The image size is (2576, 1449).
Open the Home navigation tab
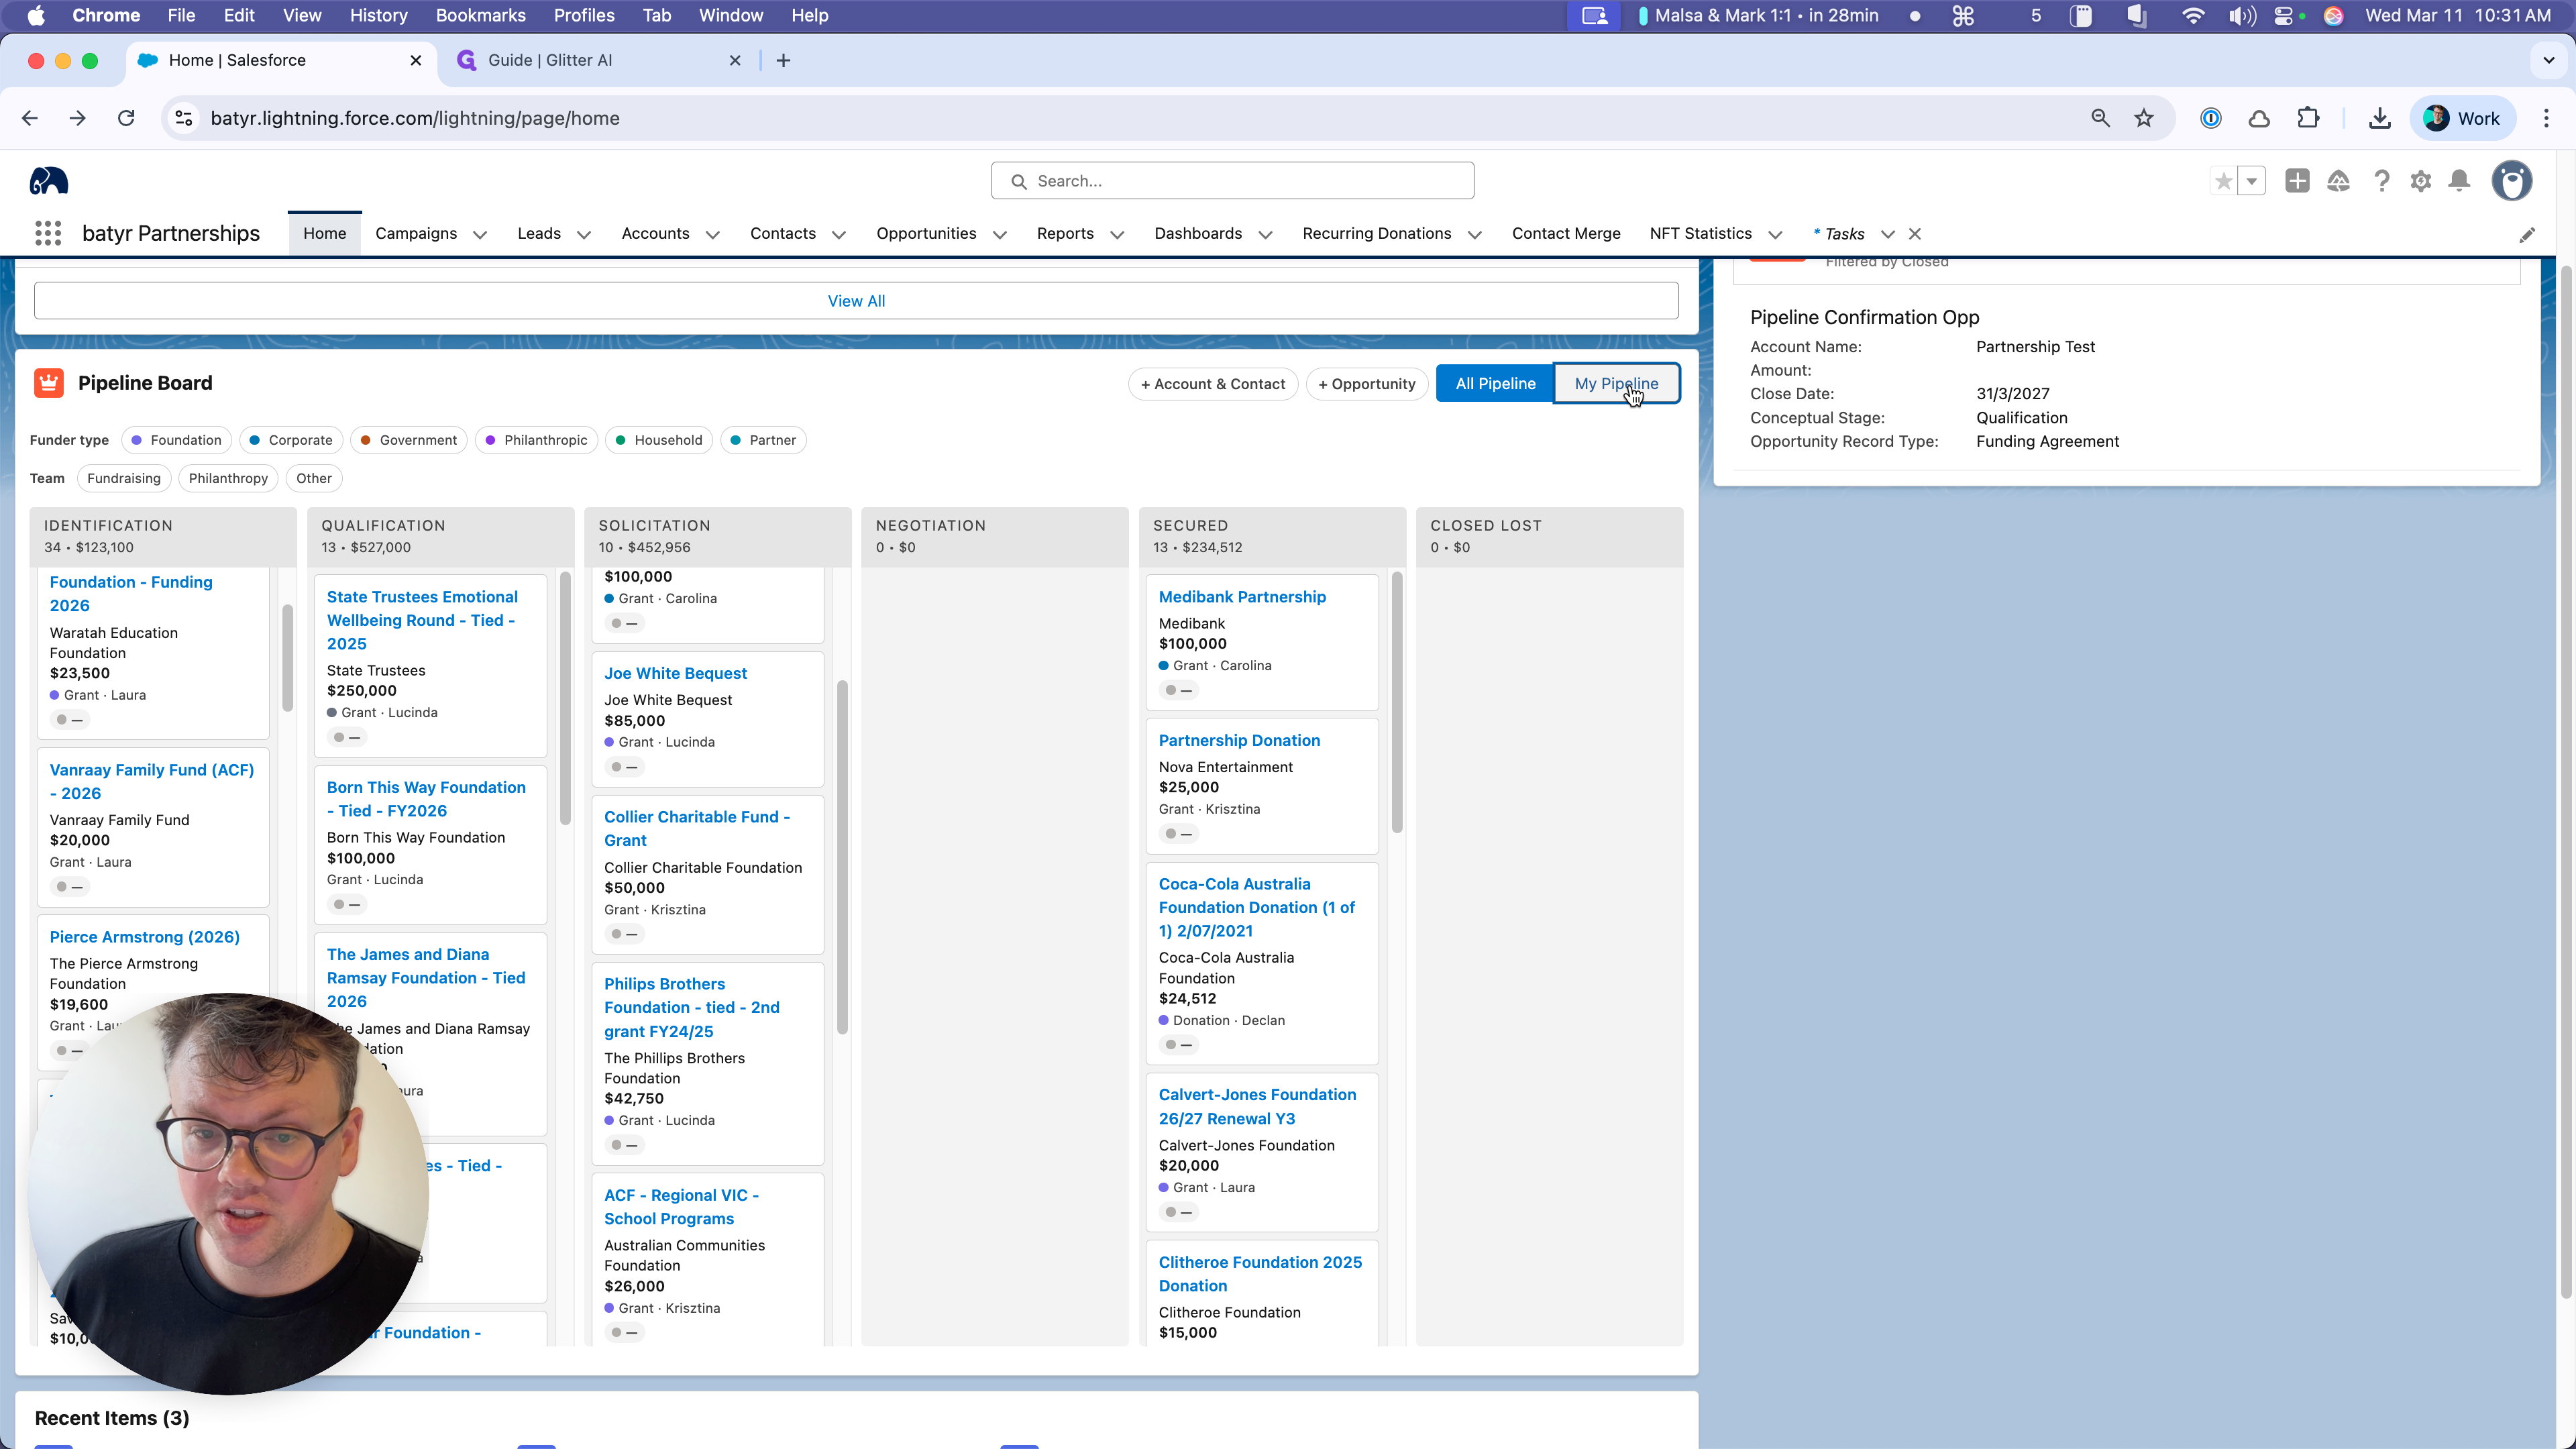click(325, 234)
